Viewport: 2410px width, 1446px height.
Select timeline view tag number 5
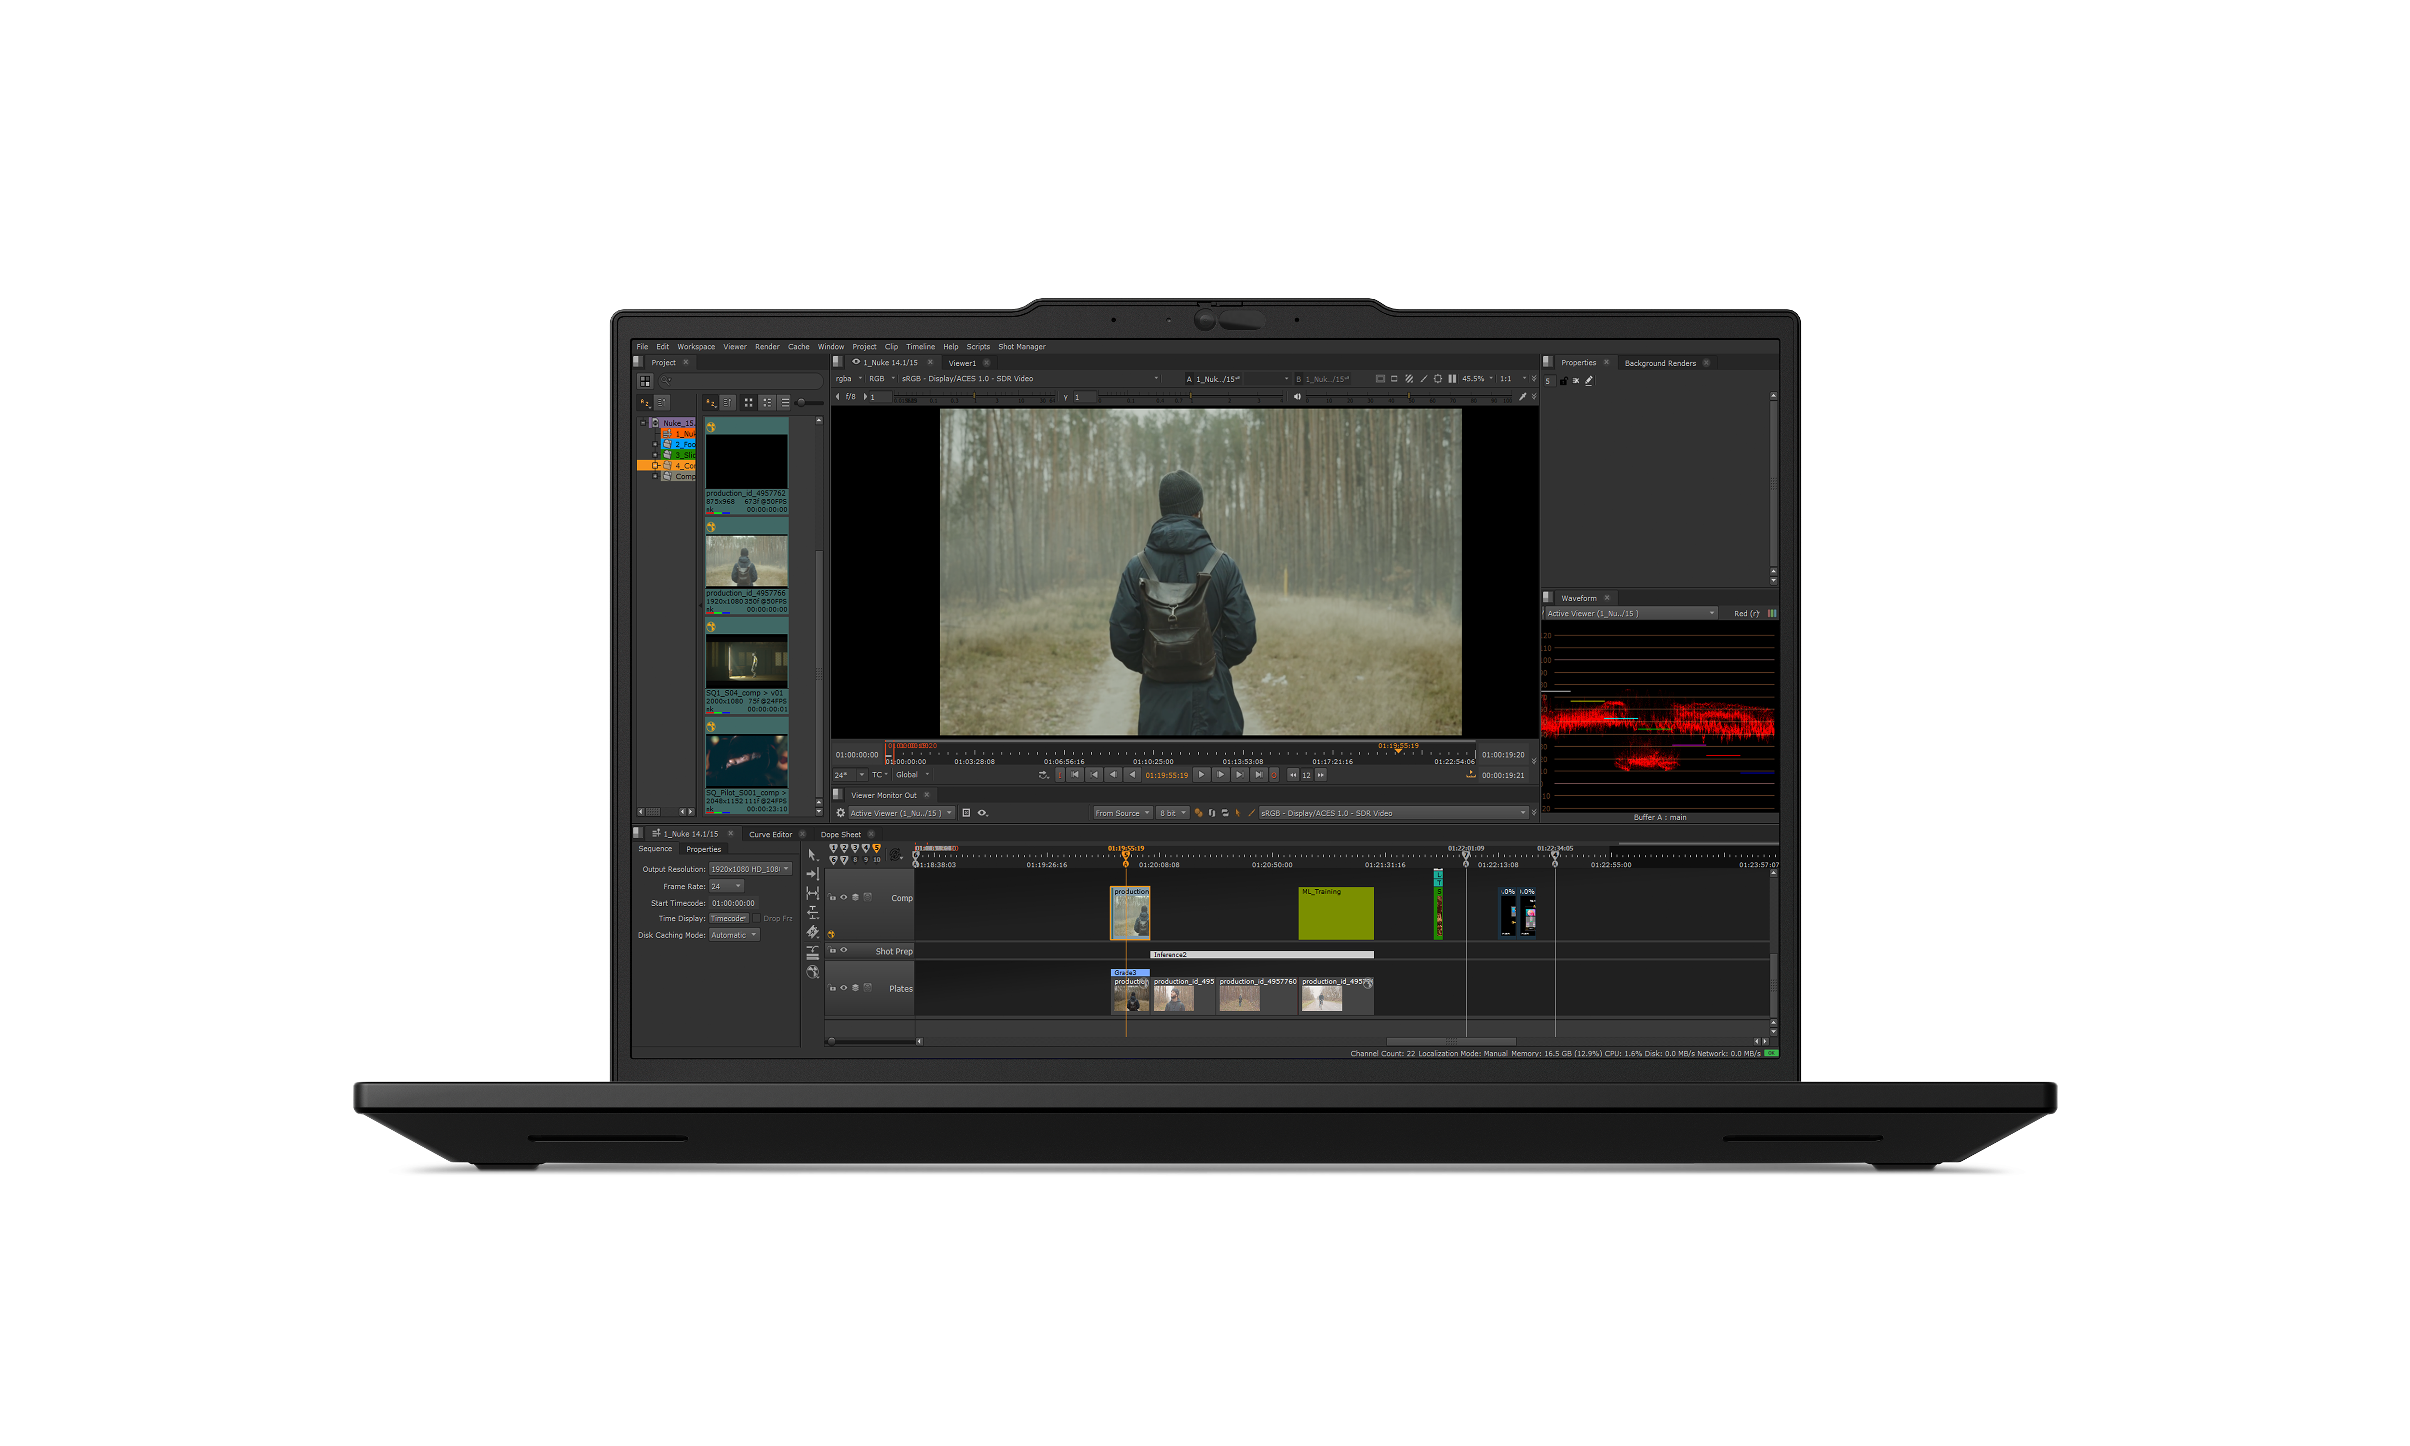click(x=877, y=849)
